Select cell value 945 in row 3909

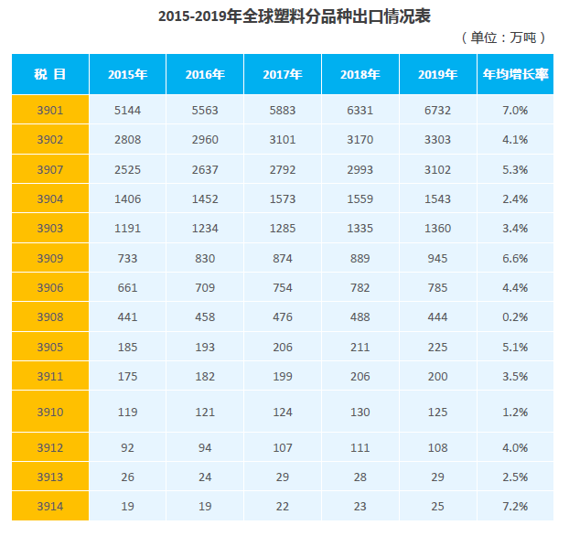point(438,258)
